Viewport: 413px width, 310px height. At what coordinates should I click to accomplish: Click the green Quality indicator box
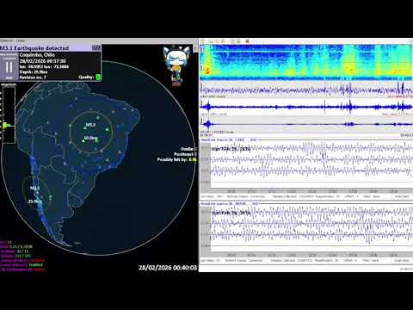click(x=98, y=77)
